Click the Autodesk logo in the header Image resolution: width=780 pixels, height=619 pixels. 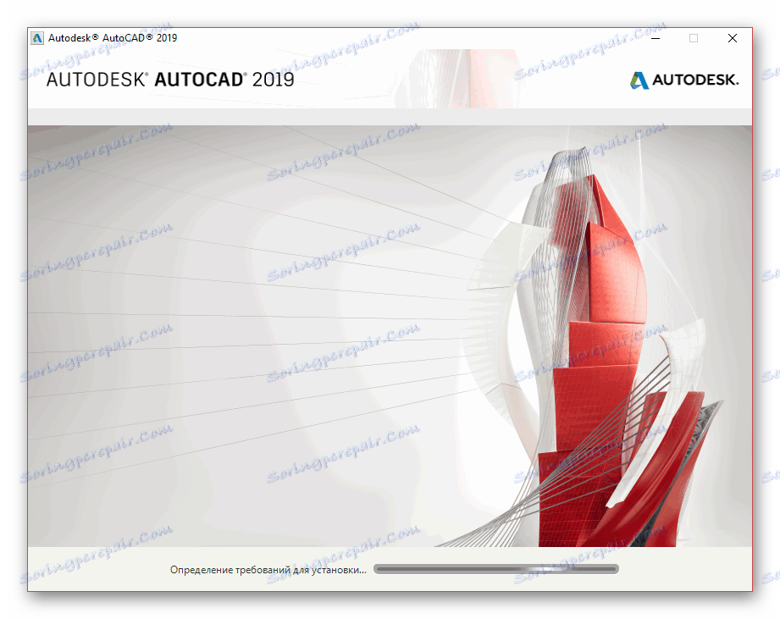point(684,80)
